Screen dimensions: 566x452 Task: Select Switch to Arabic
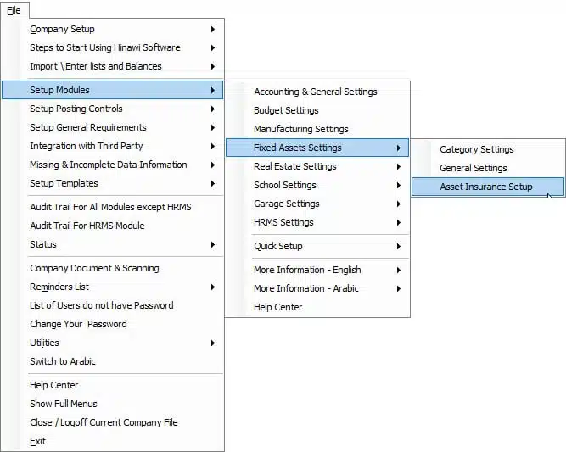(x=113, y=361)
